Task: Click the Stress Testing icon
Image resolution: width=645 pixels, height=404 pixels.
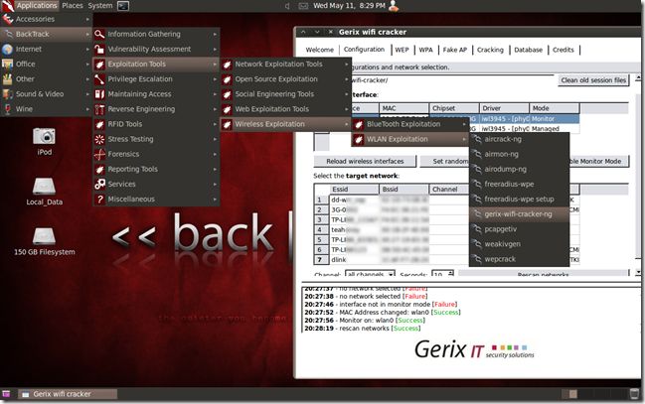Action: pos(99,139)
